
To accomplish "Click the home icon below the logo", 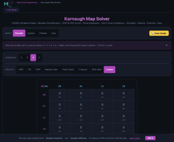I will pos(10,7).
